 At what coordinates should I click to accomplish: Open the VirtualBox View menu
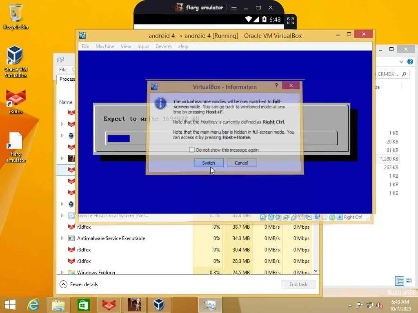[126, 46]
